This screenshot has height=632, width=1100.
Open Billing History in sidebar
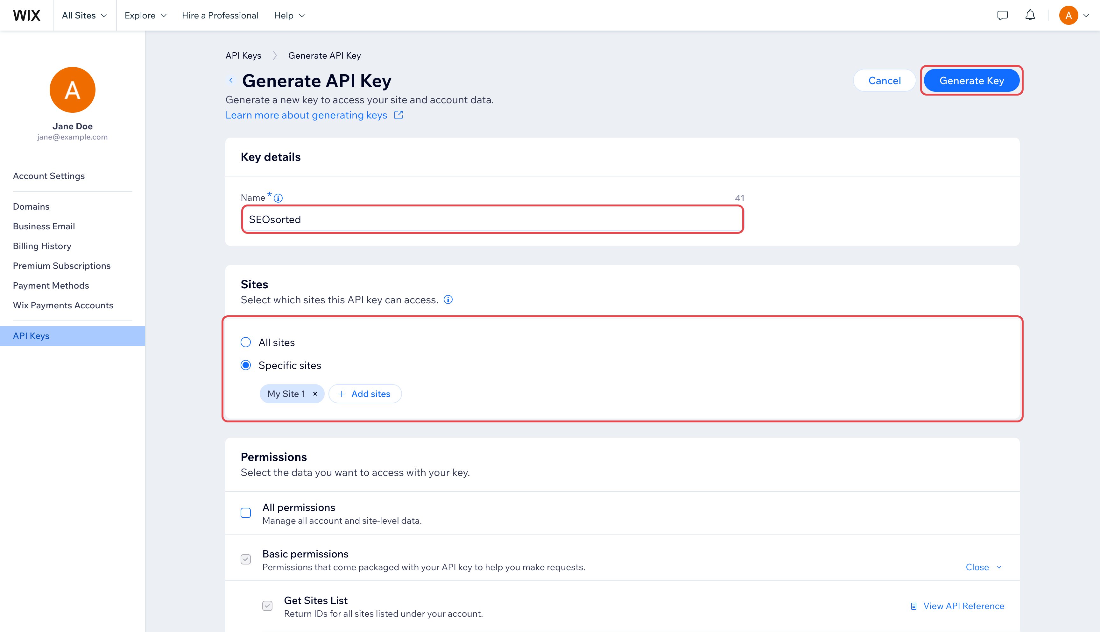tap(42, 246)
